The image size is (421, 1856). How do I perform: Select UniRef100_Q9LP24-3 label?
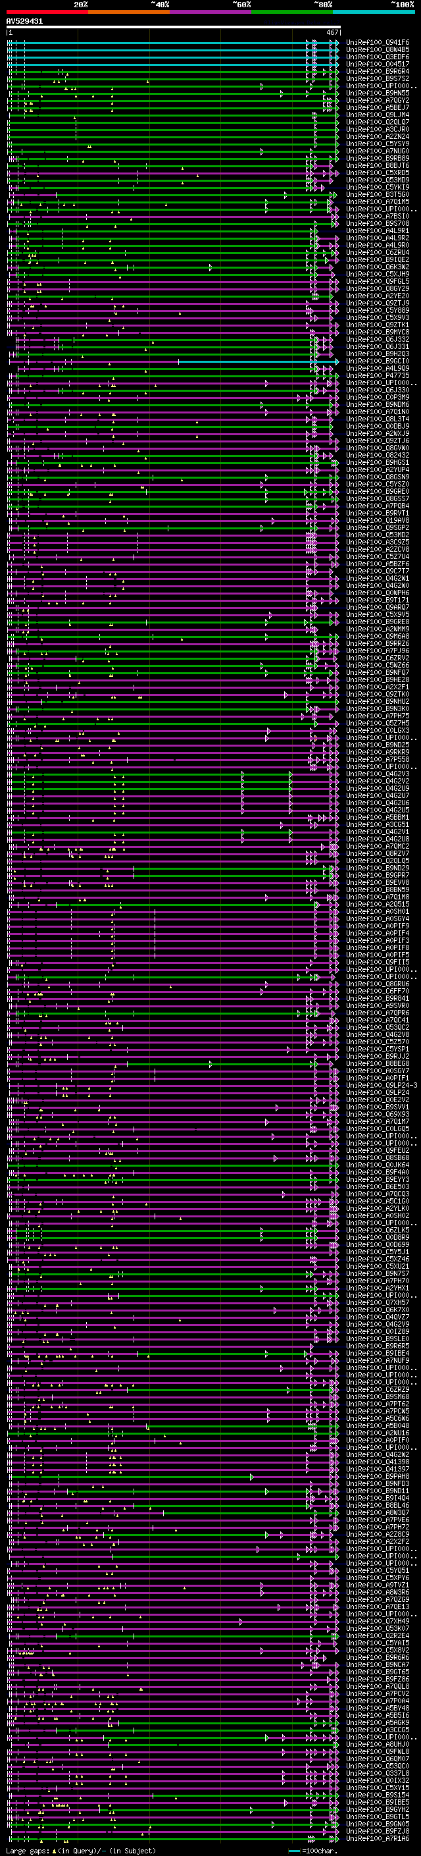[x=382, y=1085]
